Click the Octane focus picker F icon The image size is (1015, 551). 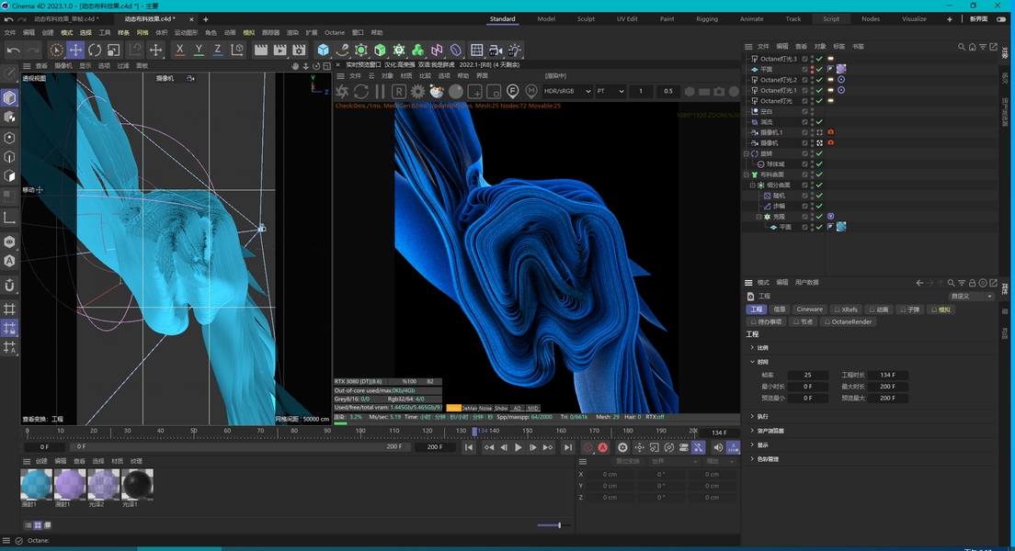(513, 91)
